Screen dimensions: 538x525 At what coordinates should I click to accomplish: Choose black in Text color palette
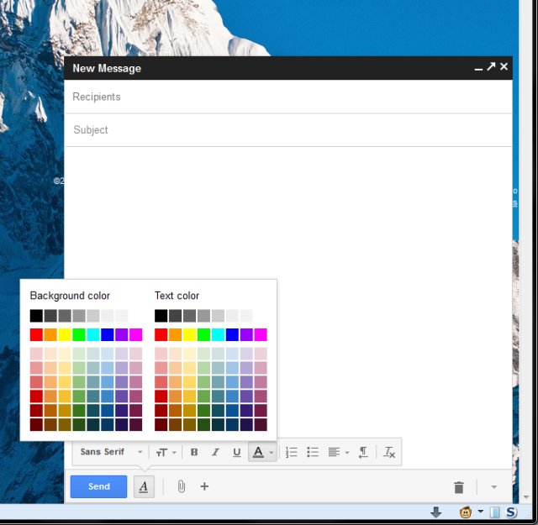[x=161, y=316]
